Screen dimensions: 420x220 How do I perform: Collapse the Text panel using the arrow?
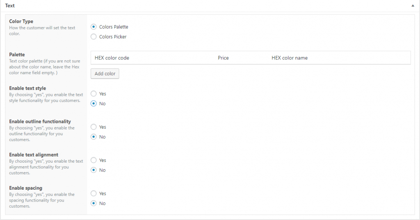pos(412,6)
